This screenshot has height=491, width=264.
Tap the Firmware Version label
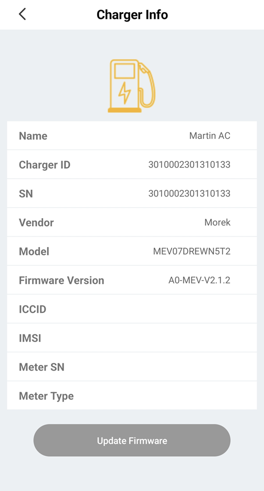point(61,280)
